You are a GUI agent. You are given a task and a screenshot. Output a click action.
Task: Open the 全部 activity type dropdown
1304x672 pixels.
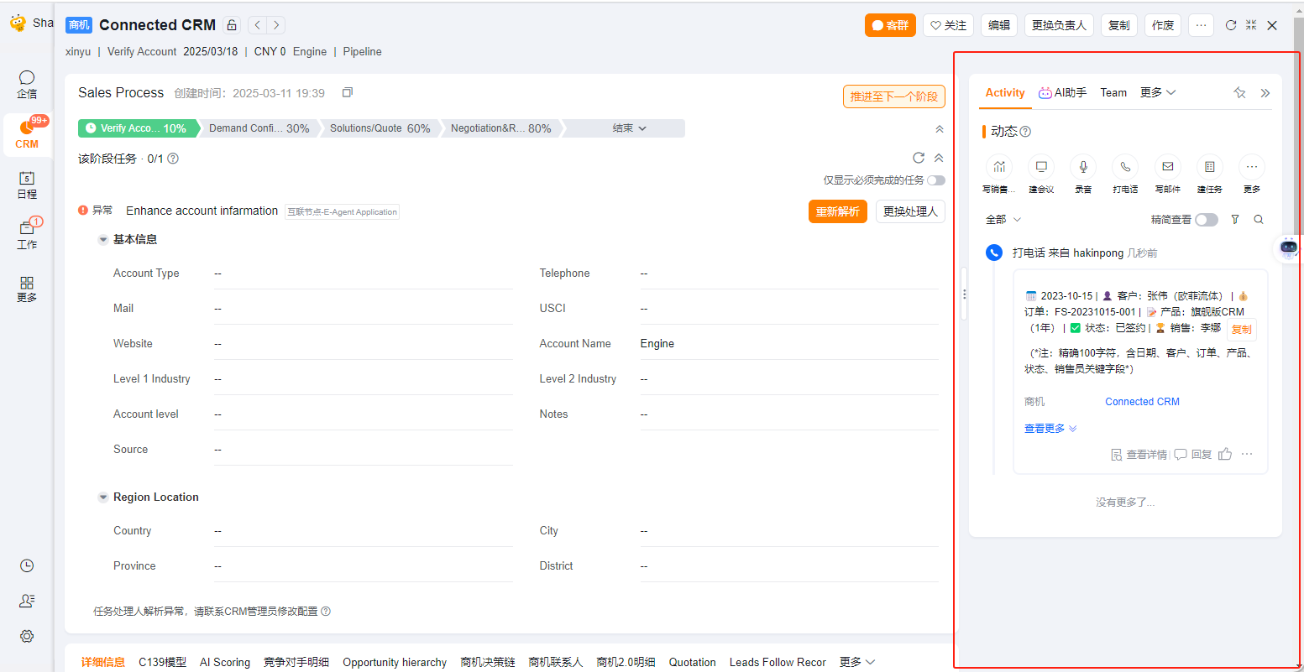1003,220
